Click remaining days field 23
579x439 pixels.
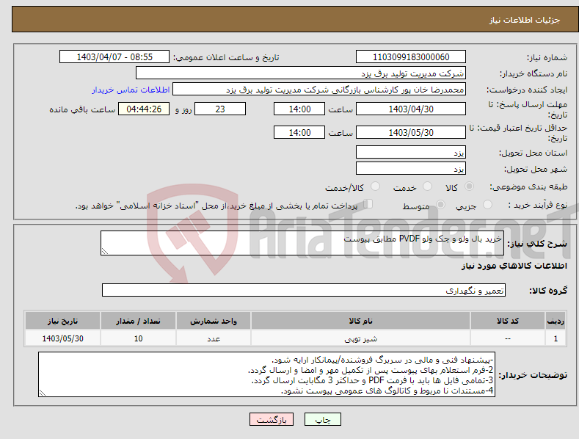(220, 109)
